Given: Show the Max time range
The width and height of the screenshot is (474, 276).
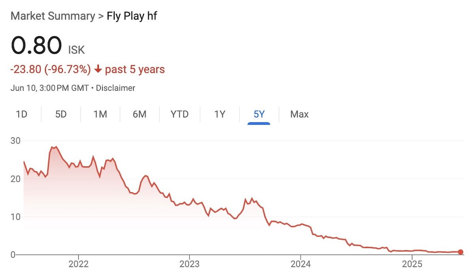Looking at the screenshot, I should (299, 115).
